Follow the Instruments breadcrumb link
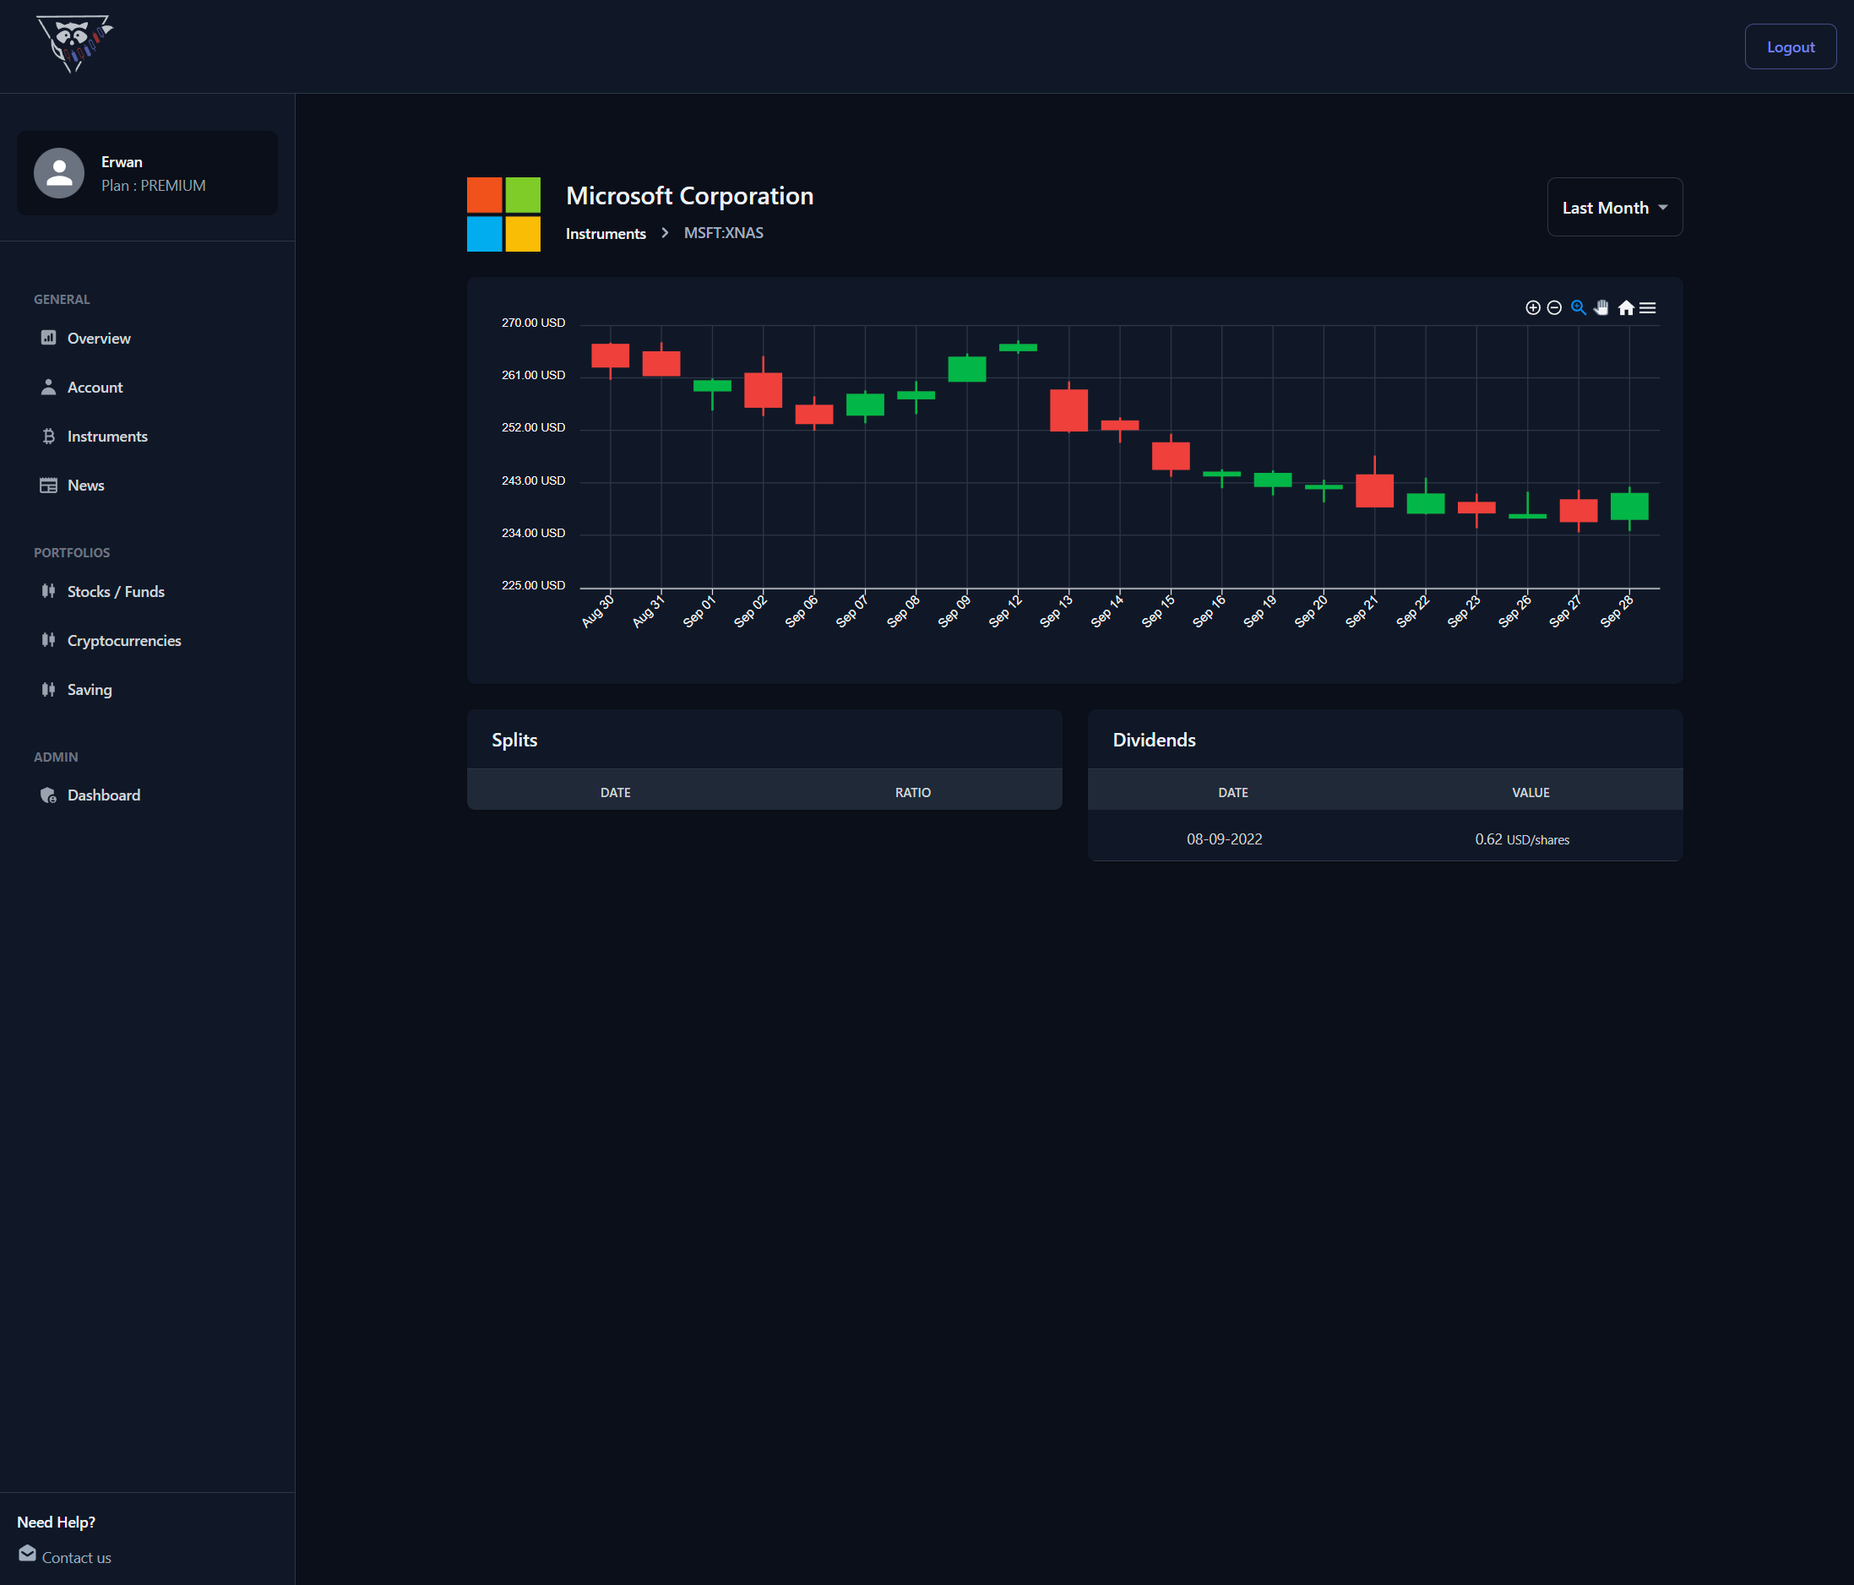Screen dimensions: 1854x1585 click(606, 233)
